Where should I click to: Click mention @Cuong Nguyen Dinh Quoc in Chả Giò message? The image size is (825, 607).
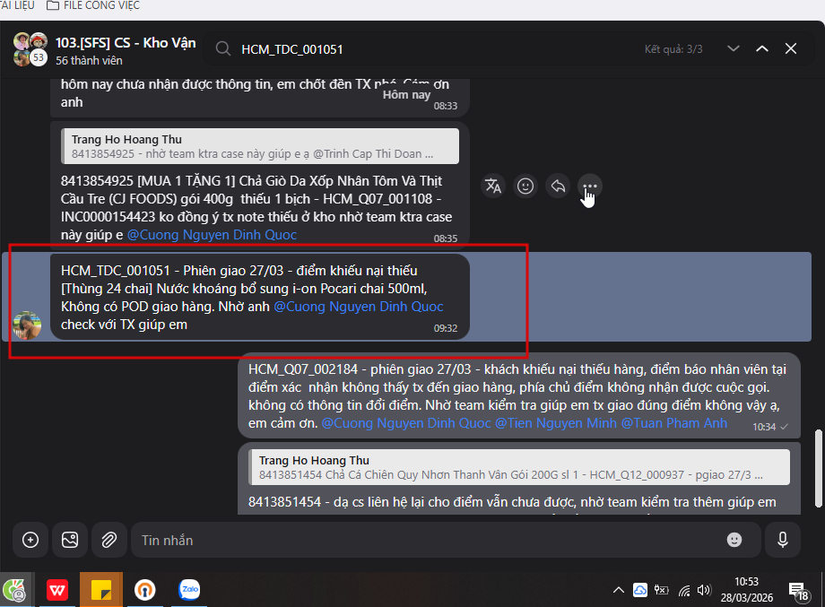point(212,235)
